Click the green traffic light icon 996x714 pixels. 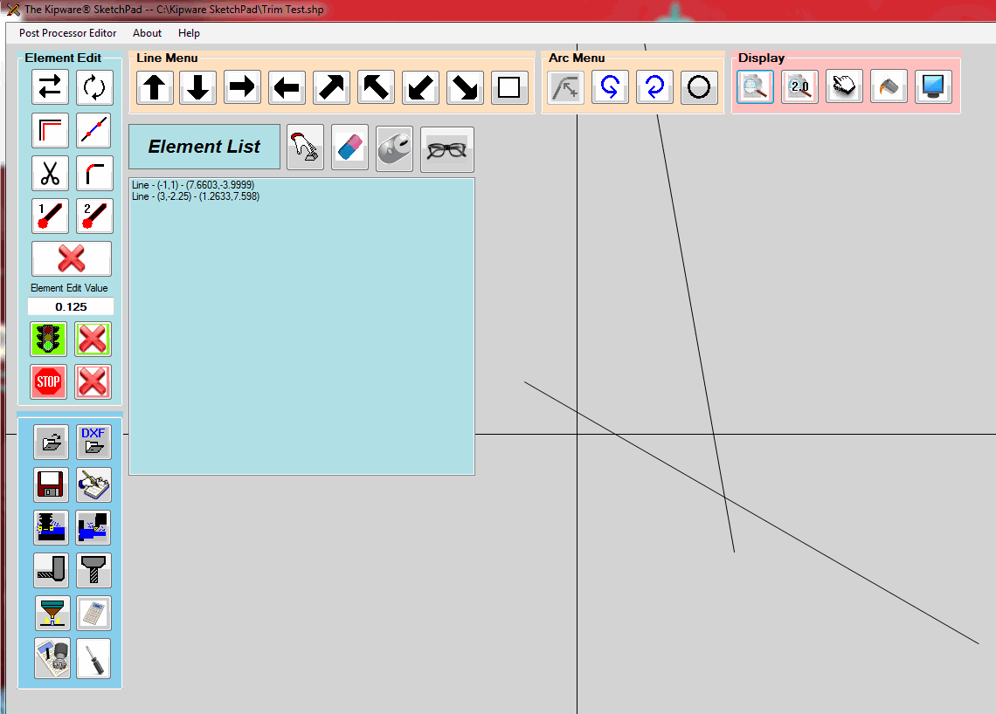click(48, 339)
